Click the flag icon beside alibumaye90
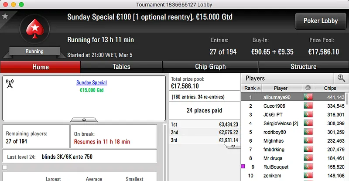The image size is (349, 181). point(308,97)
